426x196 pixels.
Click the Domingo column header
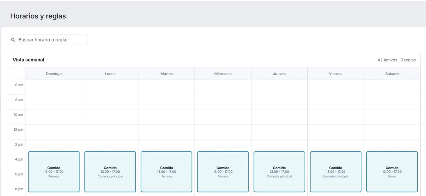point(54,74)
